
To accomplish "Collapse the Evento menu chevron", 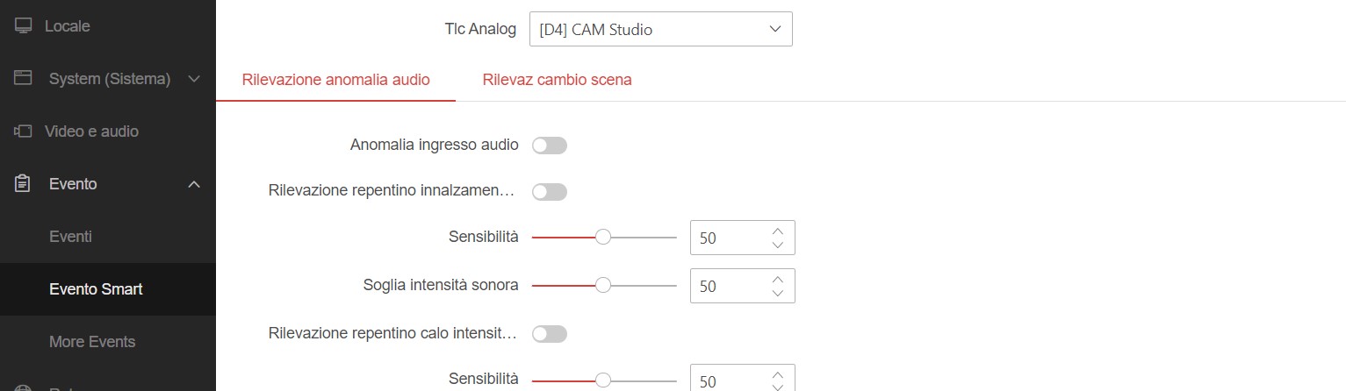I will coord(194,184).
